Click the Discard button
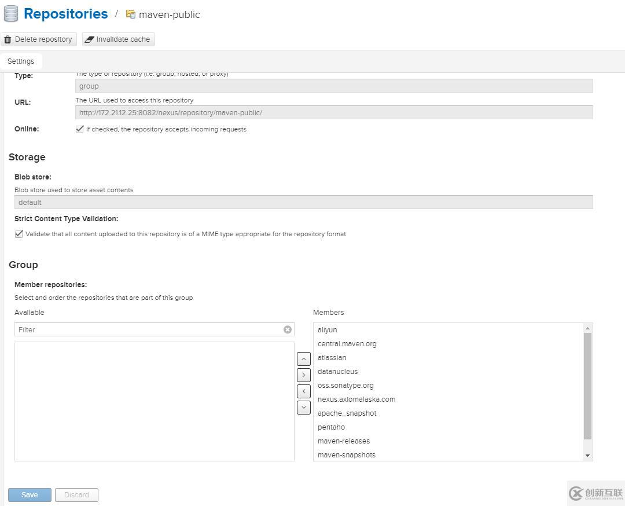Viewport: 625px width, 506px height. 76,495
